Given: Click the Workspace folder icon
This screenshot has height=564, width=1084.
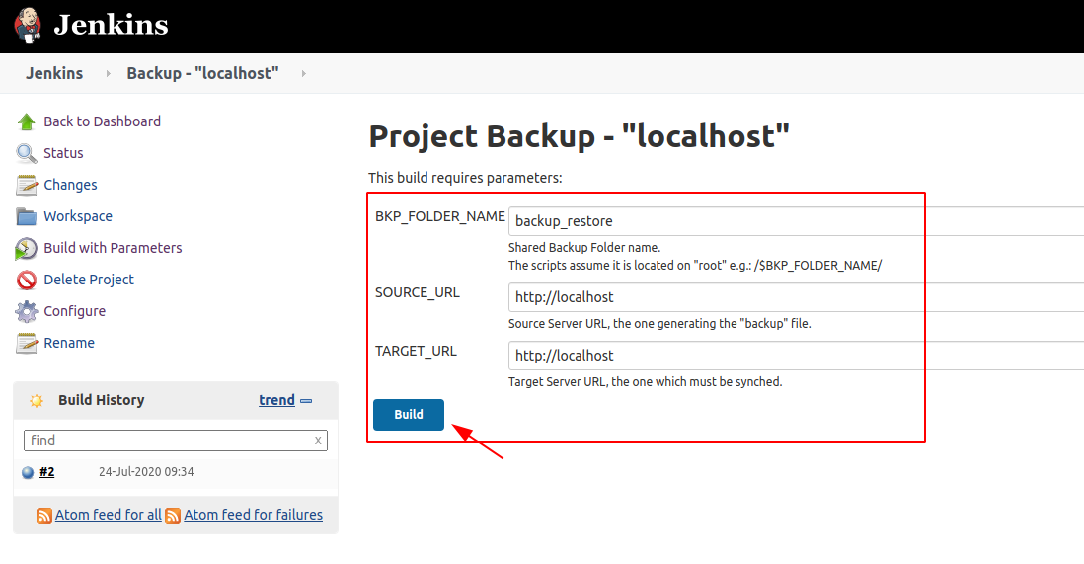Looking at the screenshot, I should [x=27, y=216].
